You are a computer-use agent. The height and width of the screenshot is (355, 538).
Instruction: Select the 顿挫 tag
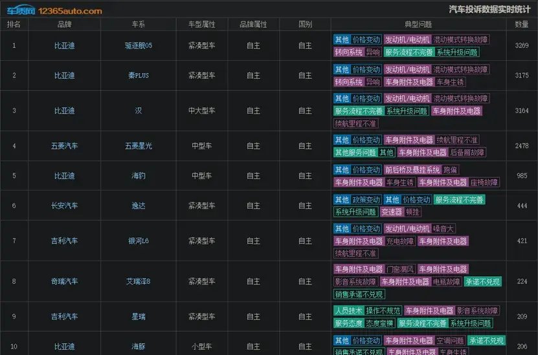pos(412,212)
